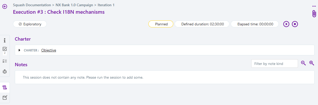
Task: Click the back arrow icon
Action: (5, 6)
